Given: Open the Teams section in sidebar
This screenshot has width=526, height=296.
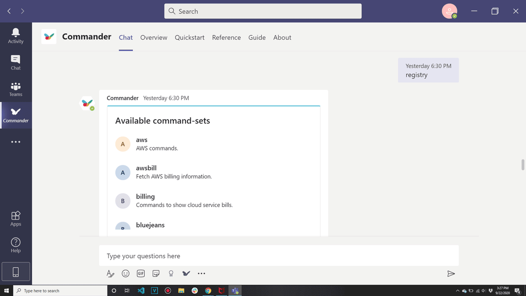Looking at the screenshot, I should pyautogui.click(x=16, y=89).
